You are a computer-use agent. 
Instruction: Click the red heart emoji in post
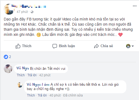point(120,35)
